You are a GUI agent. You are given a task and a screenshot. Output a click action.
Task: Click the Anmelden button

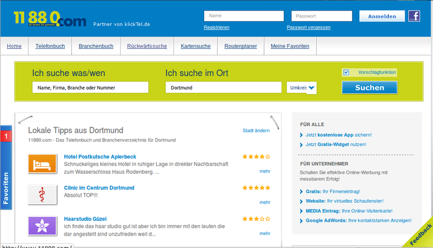(382, 16)
